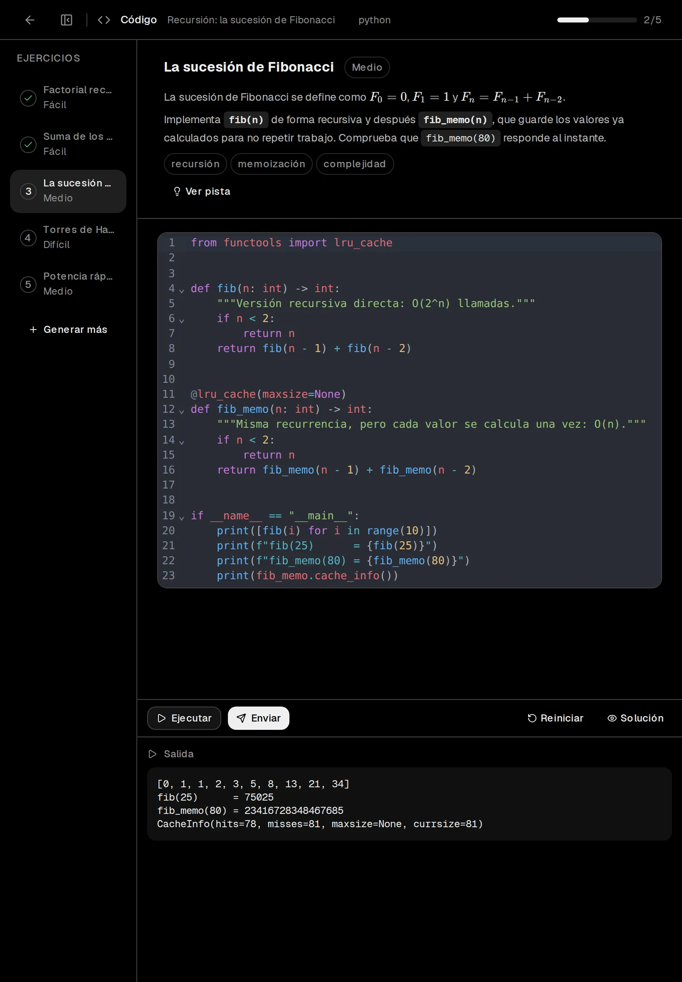Select exercise number 5 circle badge

(28, 284)
